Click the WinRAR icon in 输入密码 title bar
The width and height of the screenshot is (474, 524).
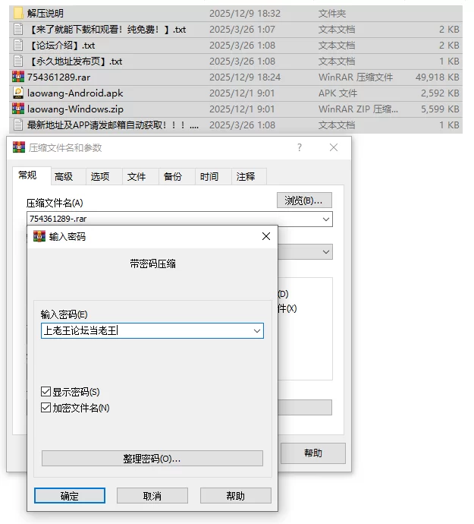click(x=39, y=236)
